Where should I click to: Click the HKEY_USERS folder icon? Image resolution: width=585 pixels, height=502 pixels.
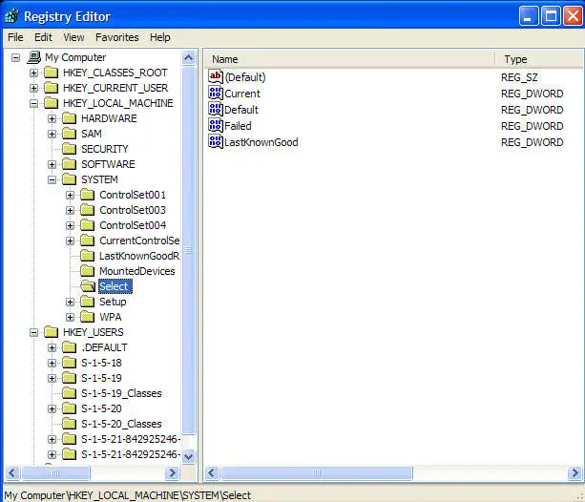click(52, 332)
